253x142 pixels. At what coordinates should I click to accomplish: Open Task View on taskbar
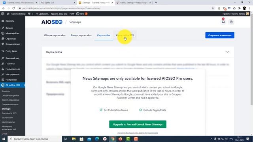(x=66, y=139)
